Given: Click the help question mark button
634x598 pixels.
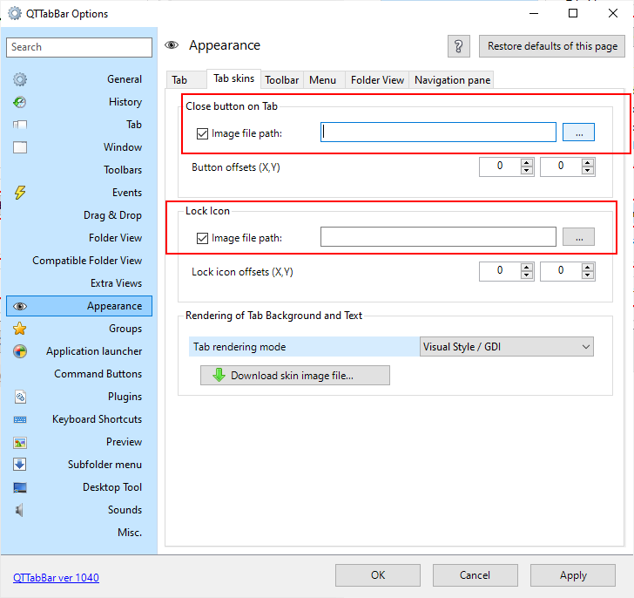Looking at the screenshot, I should (x=459, y=46).
